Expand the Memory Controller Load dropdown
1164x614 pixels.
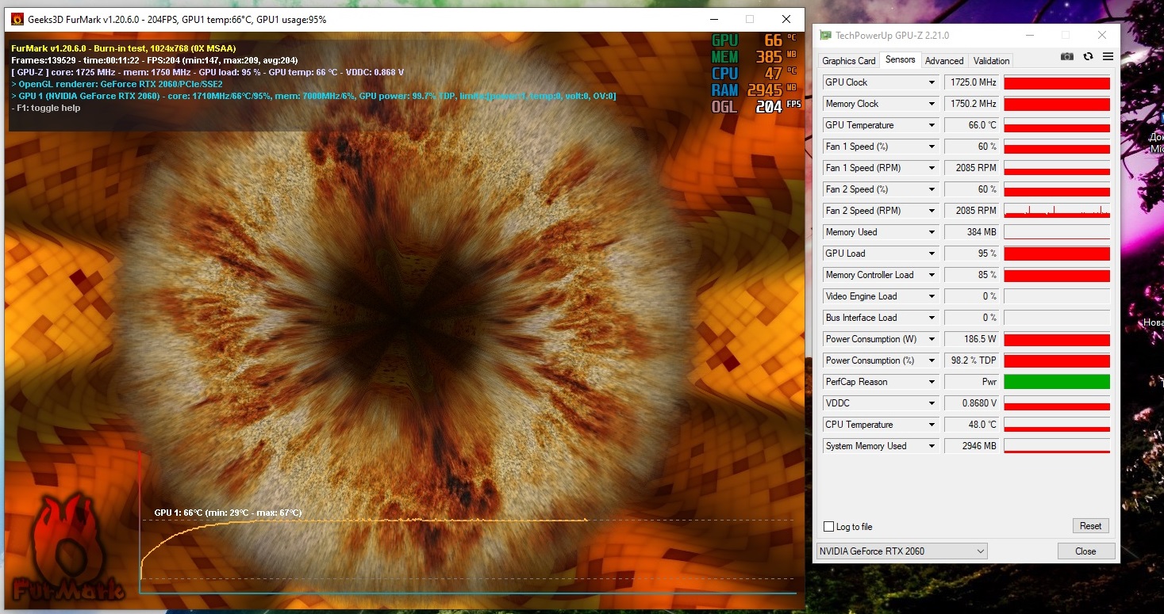click(932, 275)
